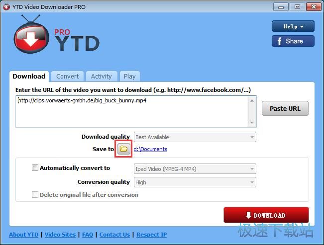Viewport: 324px width, 245px height.
Task: Open the FAQ link
Action: tap(88, 235)
